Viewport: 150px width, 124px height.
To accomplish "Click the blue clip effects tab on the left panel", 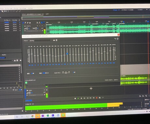I will tap(3, 58).
